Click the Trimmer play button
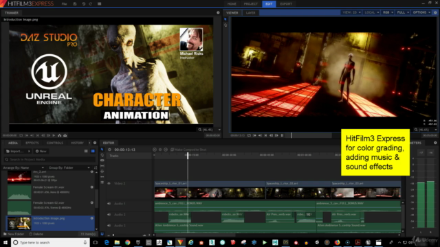440x247 pixels. tap(54, 136)
